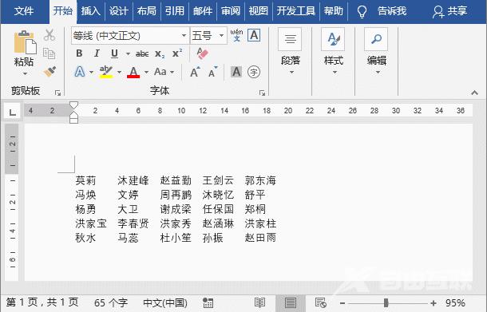This screenshot has height=312, width=487.
Task: Switch to the 帮助 tab
Action: click(x=333, y=11)
